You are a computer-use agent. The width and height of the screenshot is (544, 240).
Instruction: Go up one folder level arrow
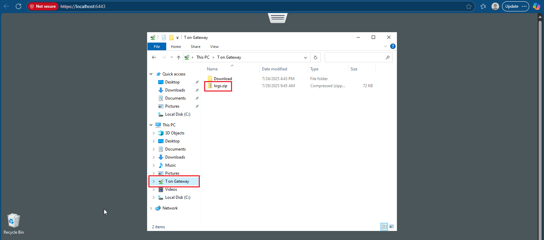(179, 57)
